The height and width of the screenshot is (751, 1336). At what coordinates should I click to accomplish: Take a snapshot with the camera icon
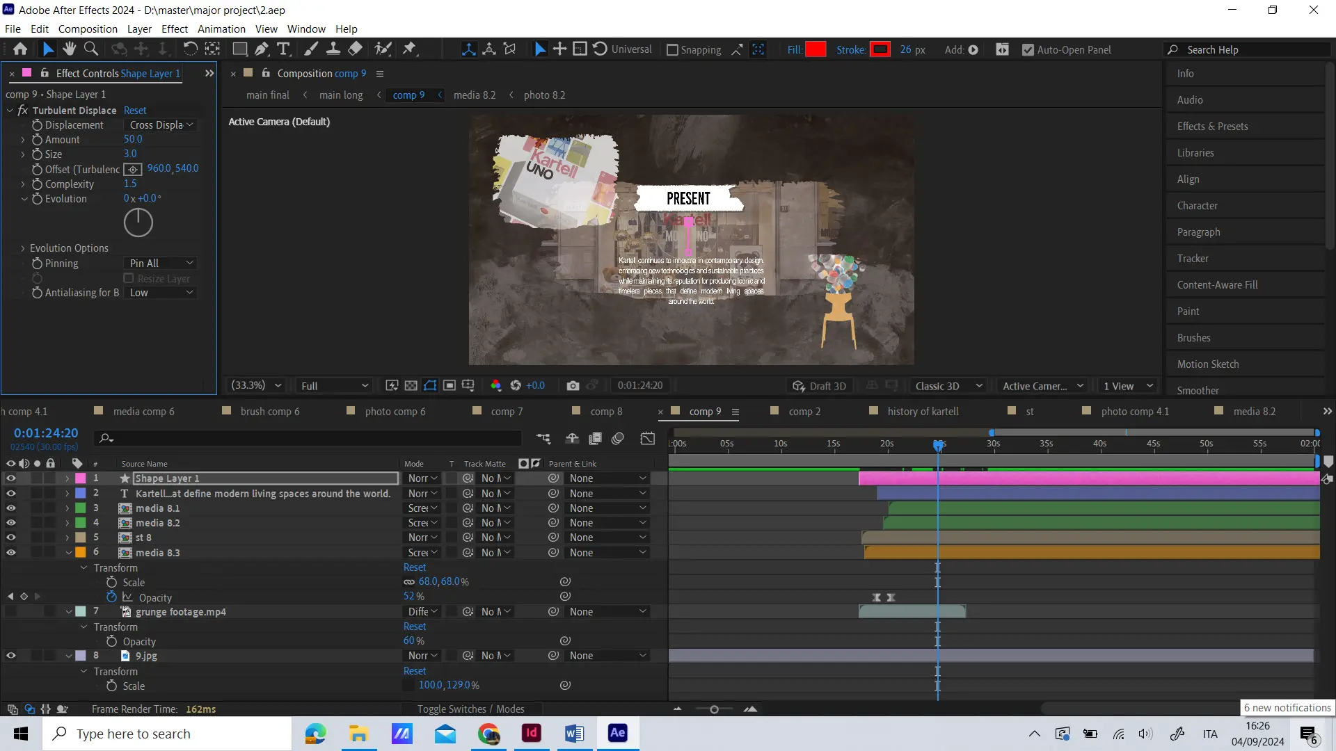[x=573, y=386]
